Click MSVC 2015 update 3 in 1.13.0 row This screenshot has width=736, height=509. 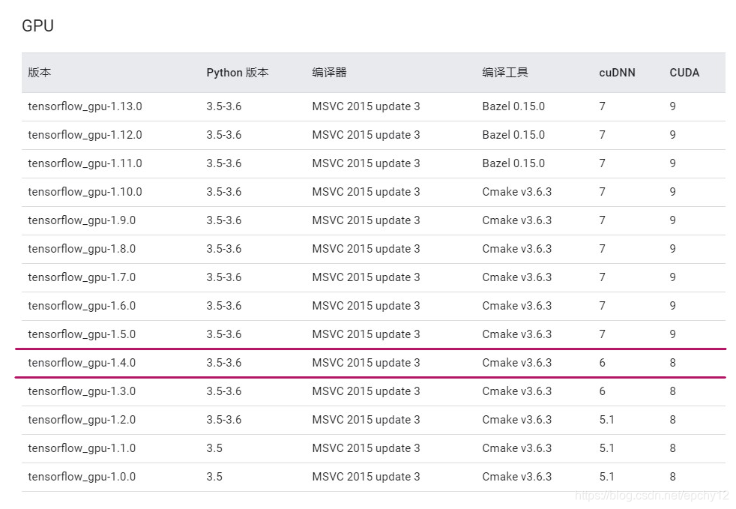[366, 106]
